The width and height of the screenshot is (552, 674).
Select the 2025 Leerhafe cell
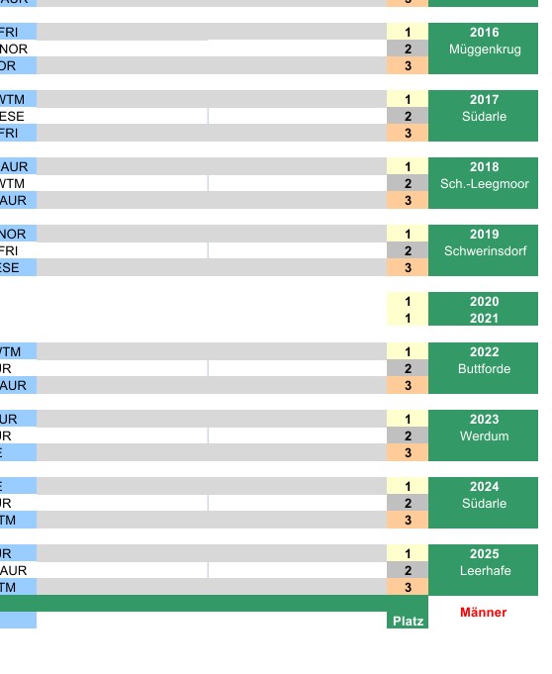[x=483, y=570]
